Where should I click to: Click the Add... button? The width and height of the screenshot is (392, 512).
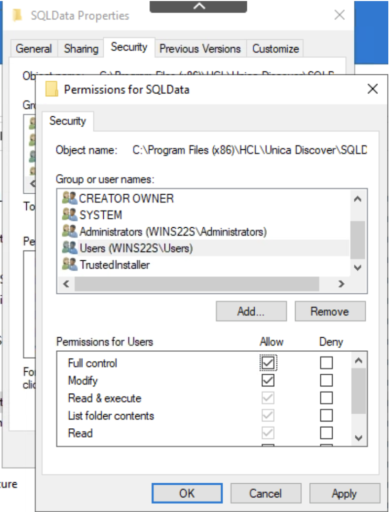coord(251,311)
